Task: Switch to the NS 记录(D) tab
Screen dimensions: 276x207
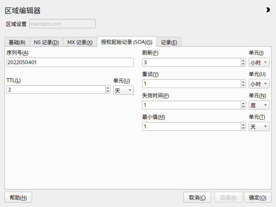Action: 47,42
